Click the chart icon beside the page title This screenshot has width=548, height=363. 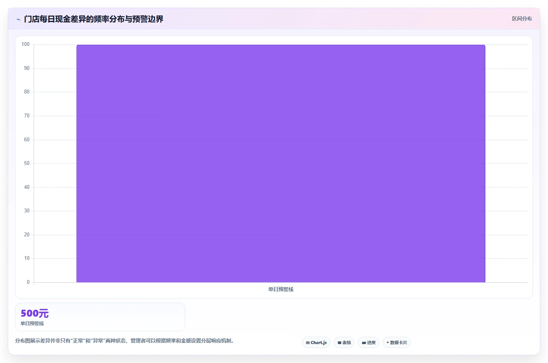point(18,19)
